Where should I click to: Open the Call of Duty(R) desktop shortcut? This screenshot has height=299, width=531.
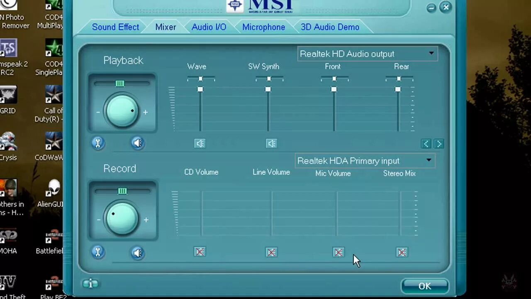[53, 104]
